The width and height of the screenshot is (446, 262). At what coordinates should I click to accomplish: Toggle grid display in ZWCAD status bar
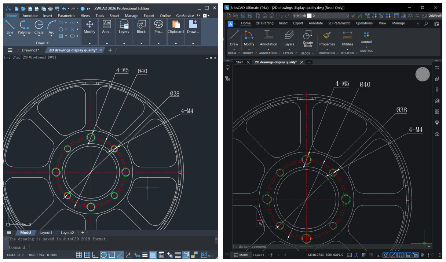pyautogui.click(x=87, y=255)
